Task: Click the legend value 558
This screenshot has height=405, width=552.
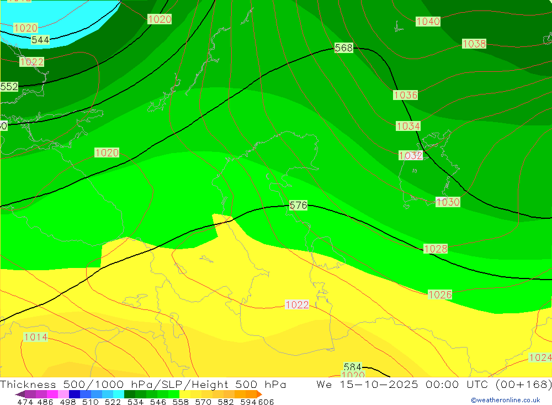Action: pyautogui.click(x=181, y=402)
